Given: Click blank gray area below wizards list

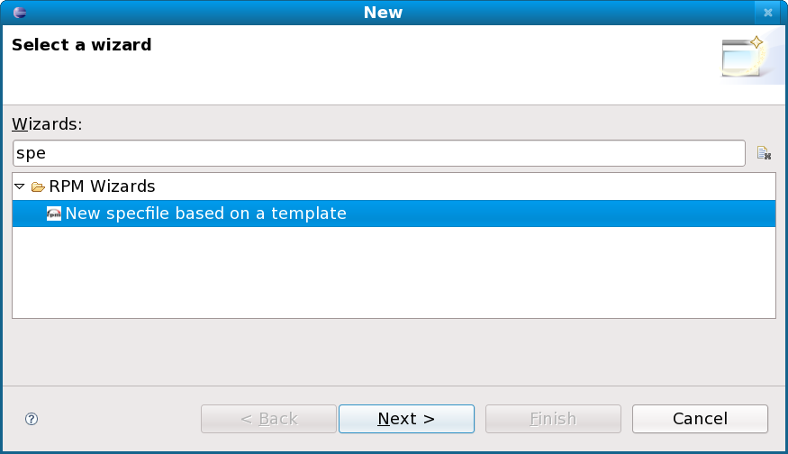Looking at the screenshot, I should (394, 352).
